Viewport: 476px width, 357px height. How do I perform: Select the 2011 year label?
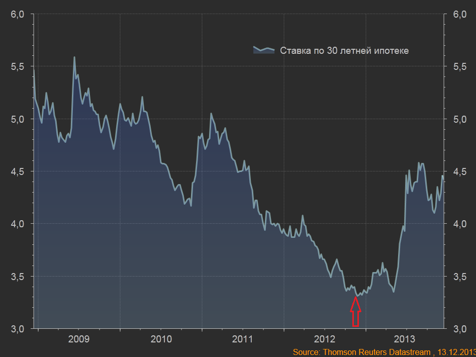(x=242, y=339)
